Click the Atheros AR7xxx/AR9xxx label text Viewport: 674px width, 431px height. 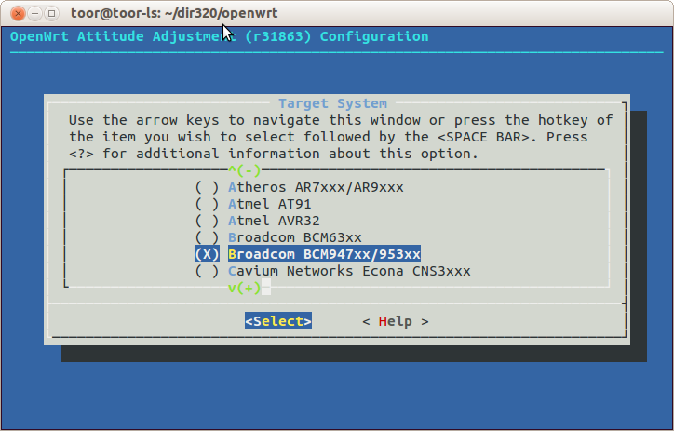(x=316, y=187)
